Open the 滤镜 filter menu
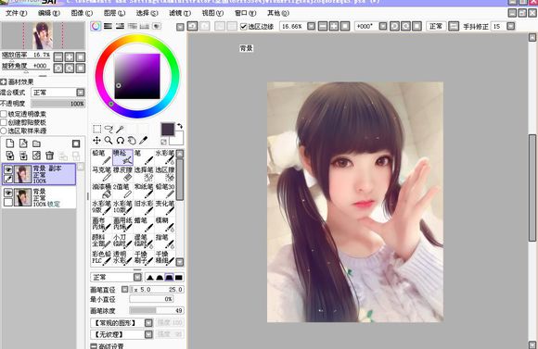The height and width of the screenshot is (349, 538). 180,13
